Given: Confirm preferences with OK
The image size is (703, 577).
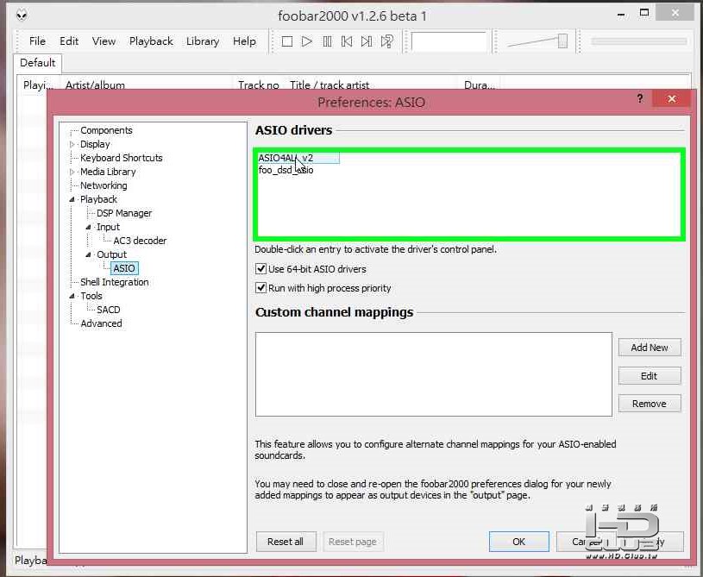Looking at the screenshot, I should (518, 542).
